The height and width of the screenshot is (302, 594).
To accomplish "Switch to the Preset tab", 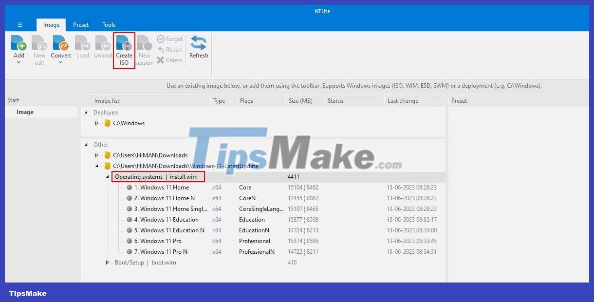I will (x=81, y=24).
